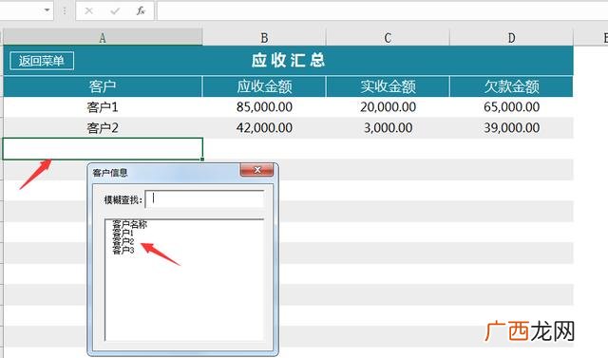Viewport: 608px width, 358px height.
Task: Close the 客户信息 dialog
Action: click(256, 170)
